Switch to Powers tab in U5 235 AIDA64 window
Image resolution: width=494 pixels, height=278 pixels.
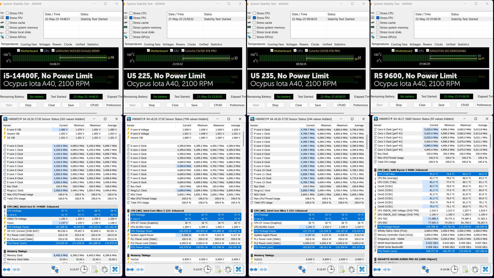click(304, 44)
